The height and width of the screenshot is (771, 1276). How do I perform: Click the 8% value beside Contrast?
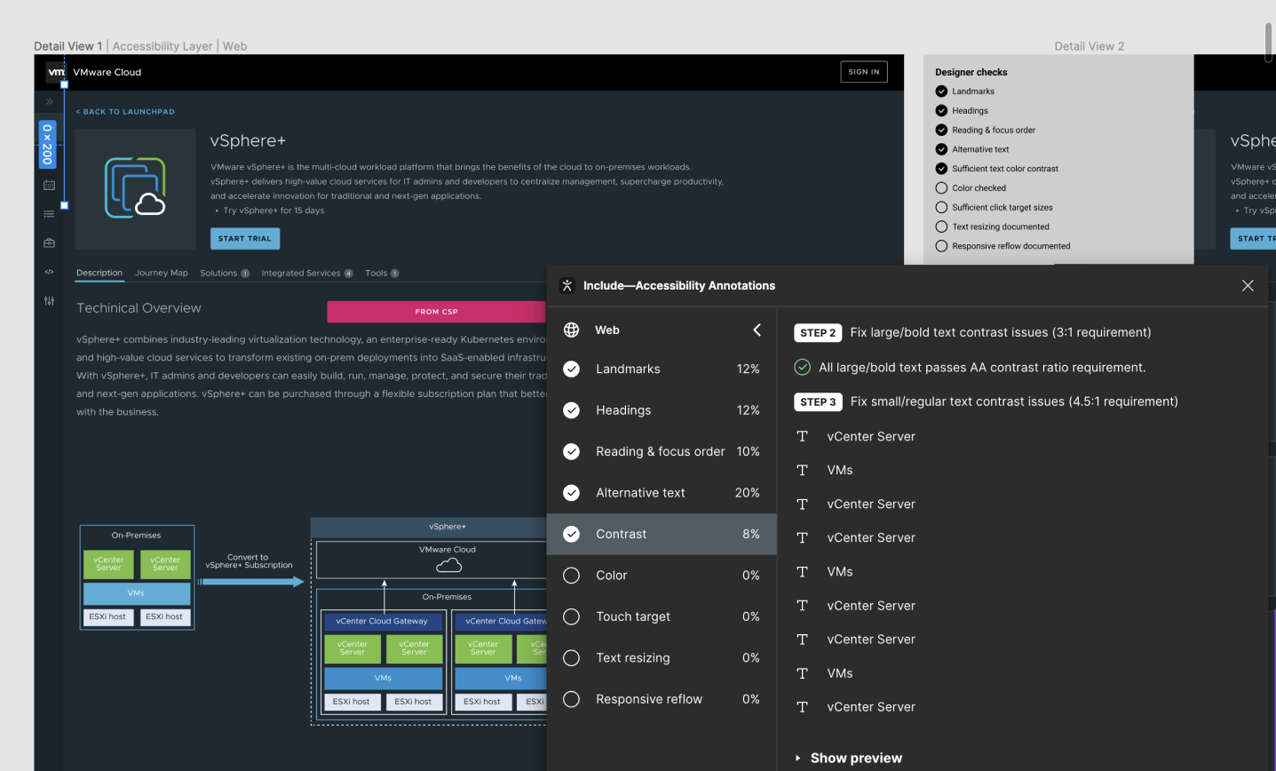point(751,534)
